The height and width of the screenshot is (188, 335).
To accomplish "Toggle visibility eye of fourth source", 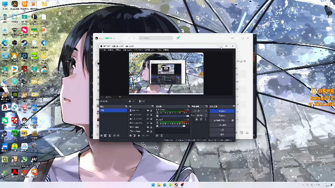I will click(148, 123).
